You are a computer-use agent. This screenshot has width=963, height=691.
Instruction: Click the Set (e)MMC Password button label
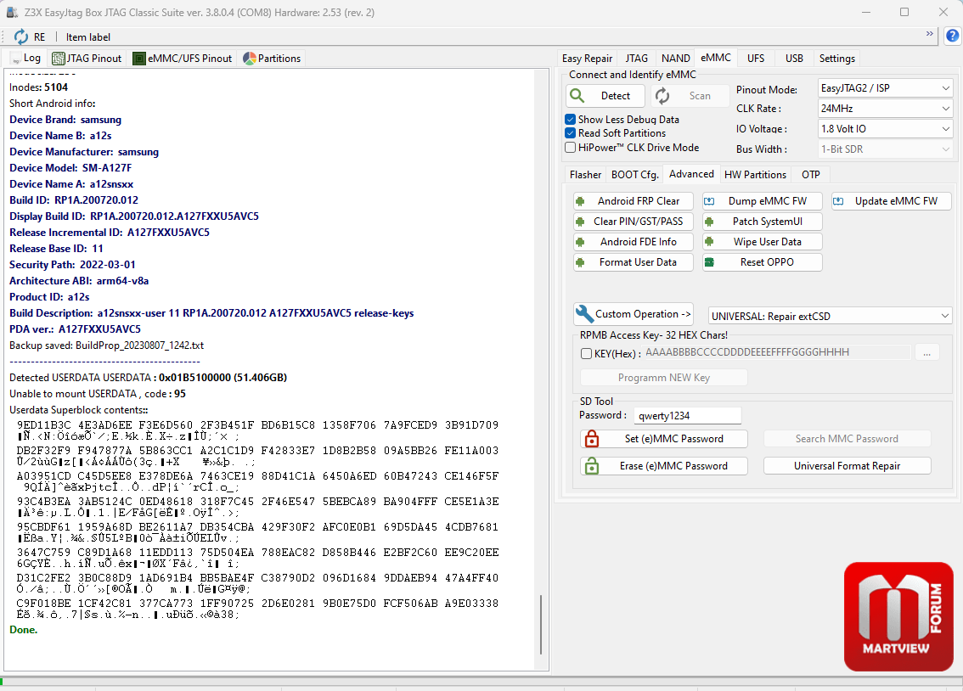tap(673, 439)
